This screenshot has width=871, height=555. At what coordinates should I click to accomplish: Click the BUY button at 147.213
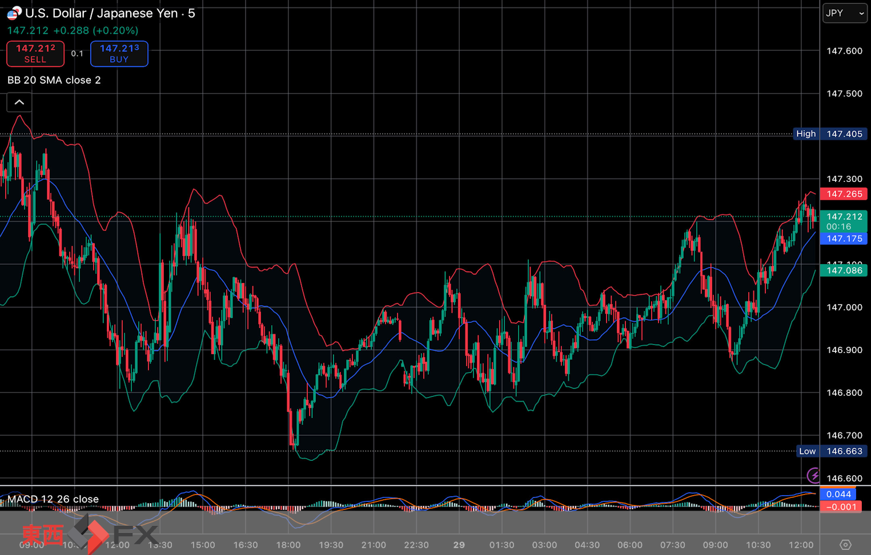119,54
